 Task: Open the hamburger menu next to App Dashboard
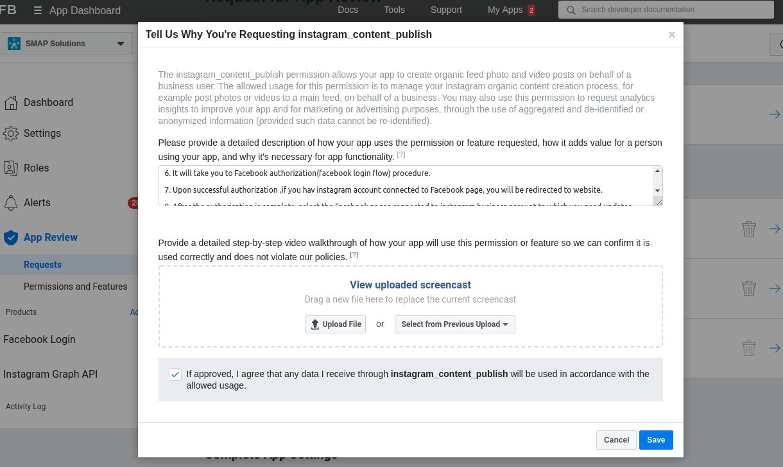[39, 10]
